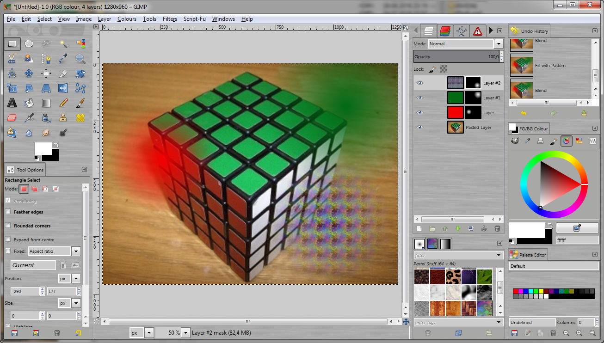Screen dimensions: 604x343
Task: Expand the Aspect ratio dropdown
Action: tap(76, 251)
